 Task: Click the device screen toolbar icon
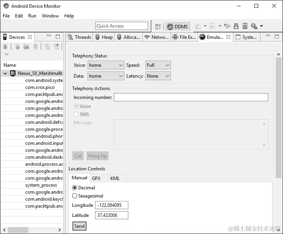(x=245, y=26)
